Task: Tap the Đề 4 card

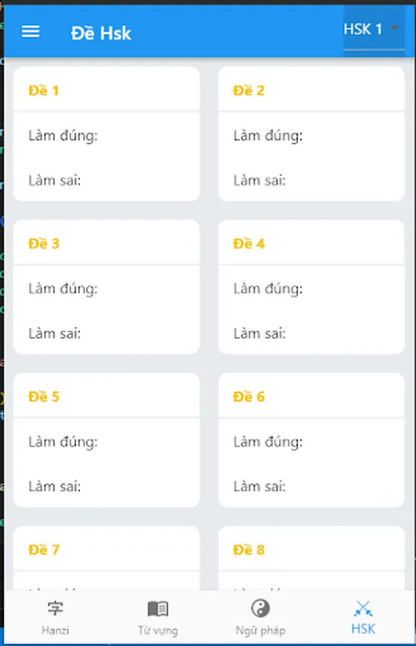Action: click(311, 287)
